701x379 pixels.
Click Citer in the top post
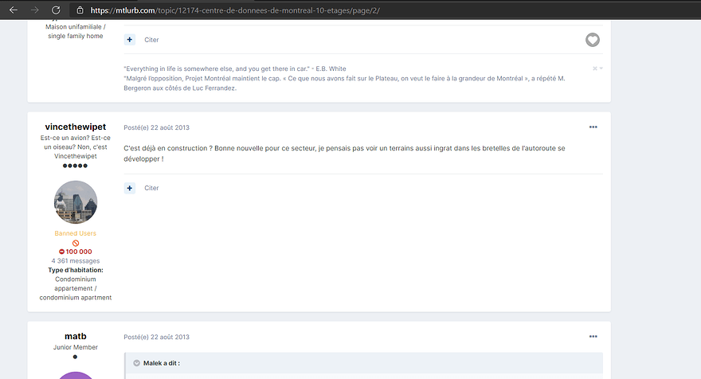point(151,40)
